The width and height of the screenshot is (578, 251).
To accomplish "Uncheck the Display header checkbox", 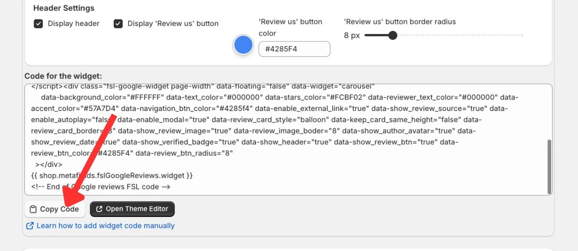I will pyautogui.click(x=38, y=24).
